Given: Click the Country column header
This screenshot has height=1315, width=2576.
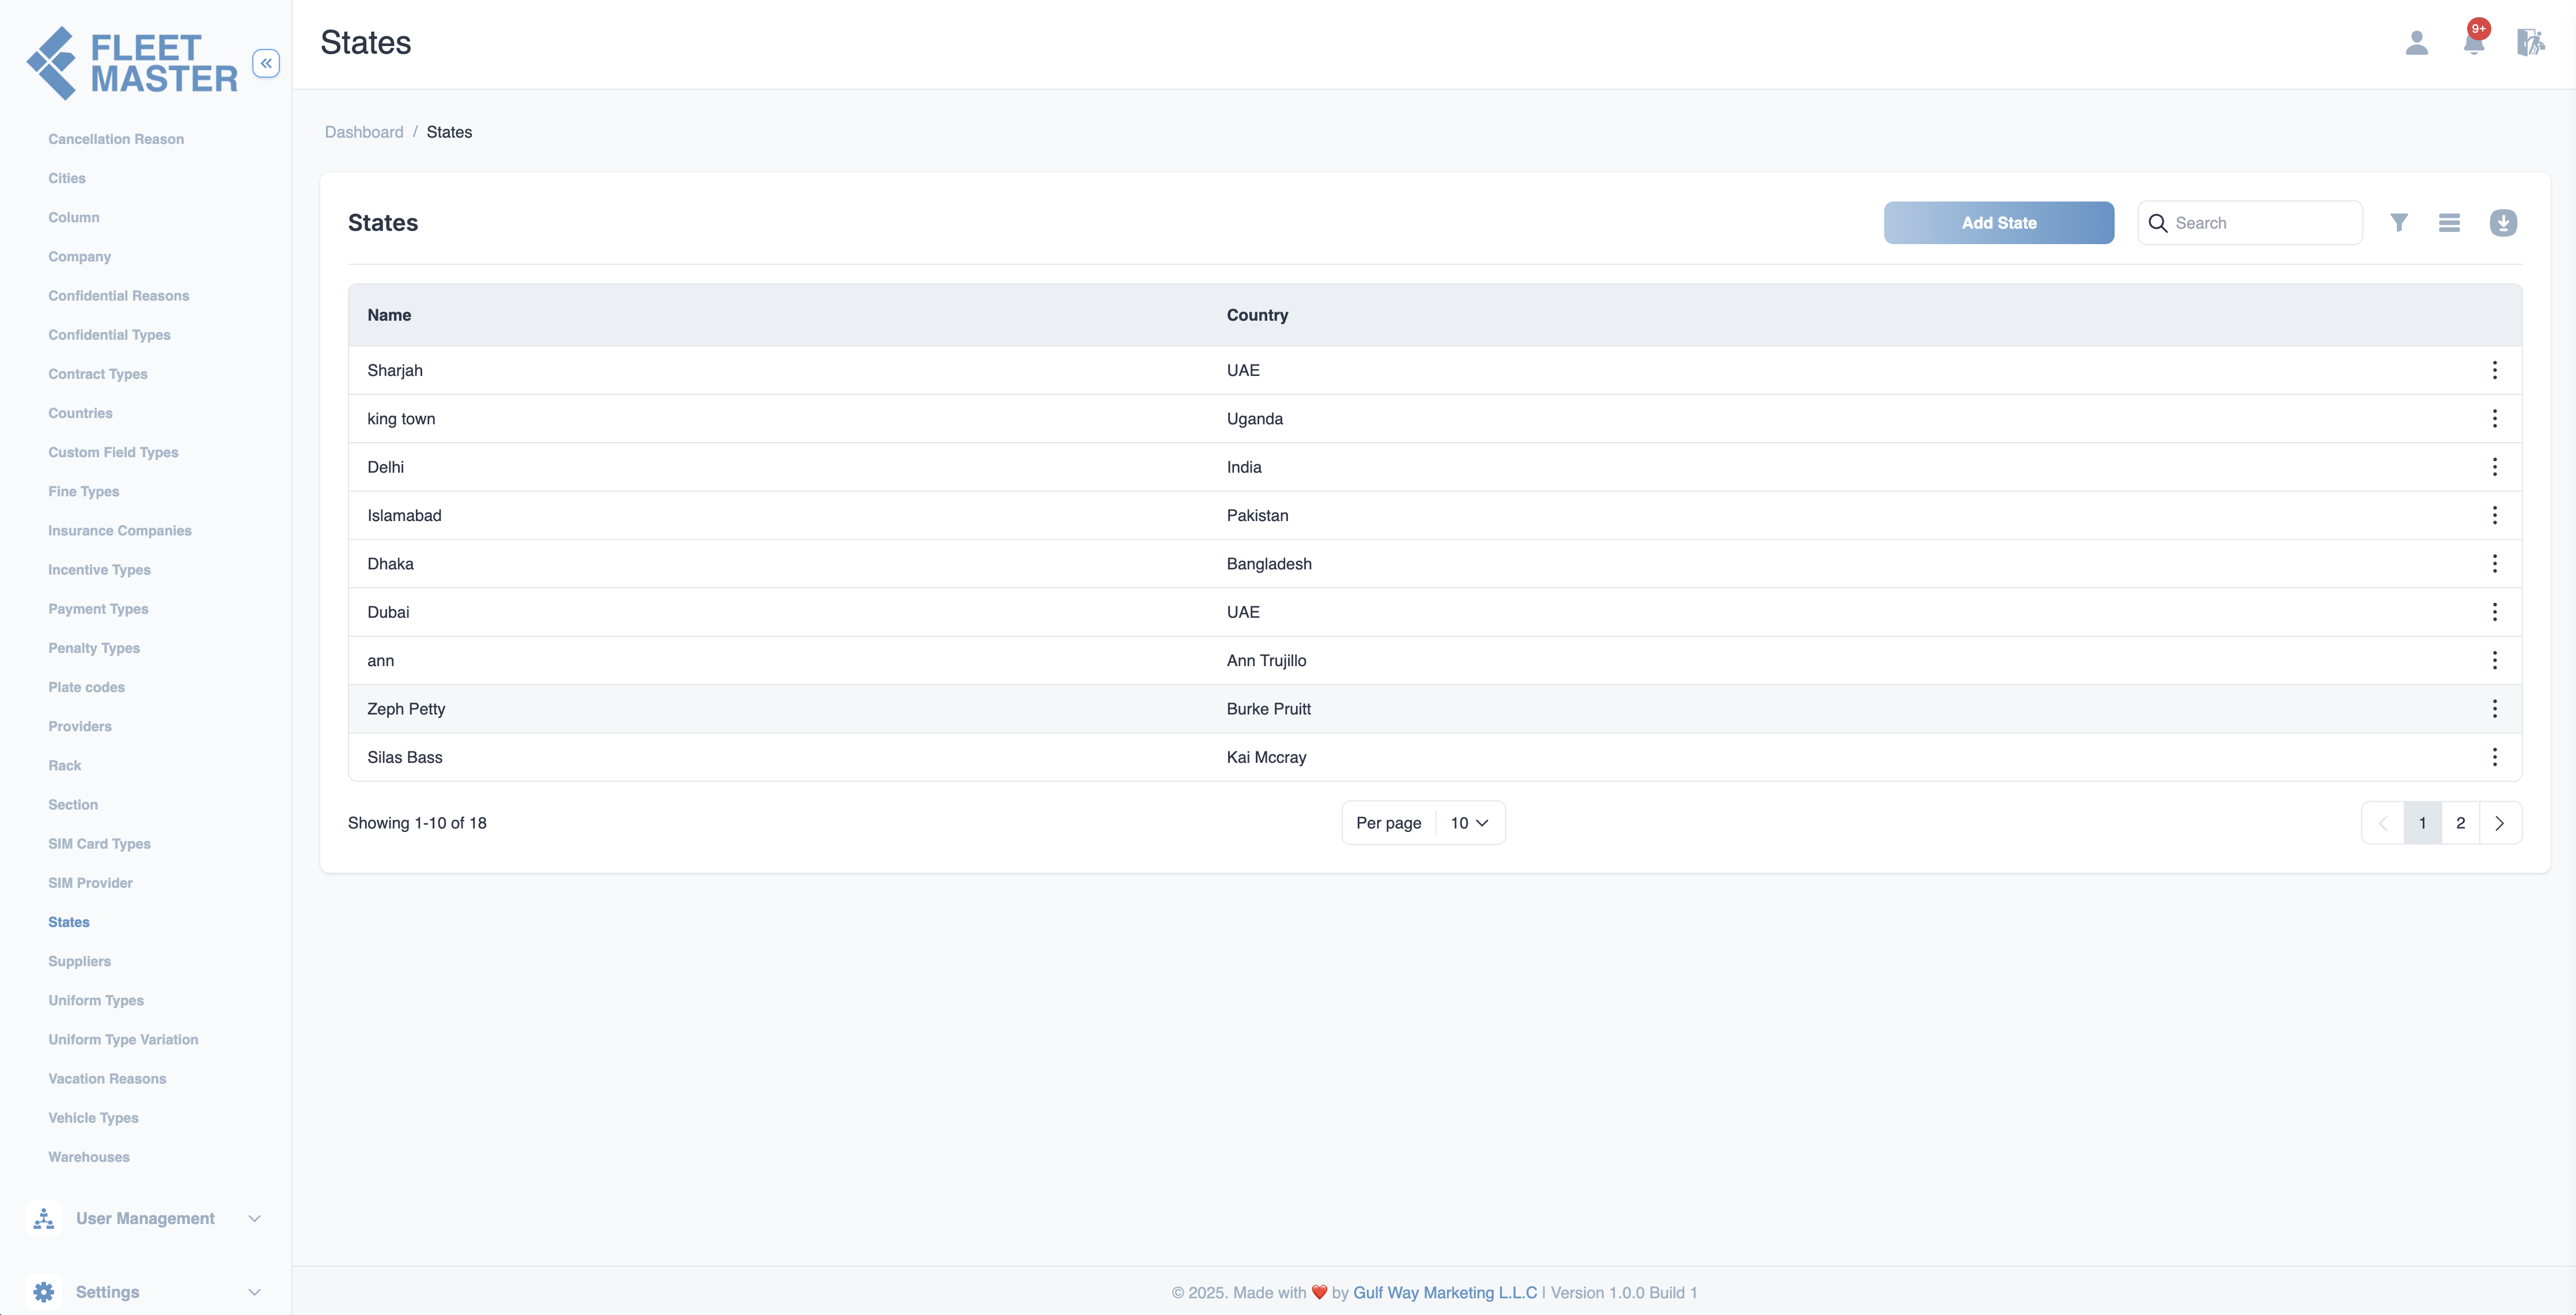Looking at the screenshot, I should point(1257,315).
